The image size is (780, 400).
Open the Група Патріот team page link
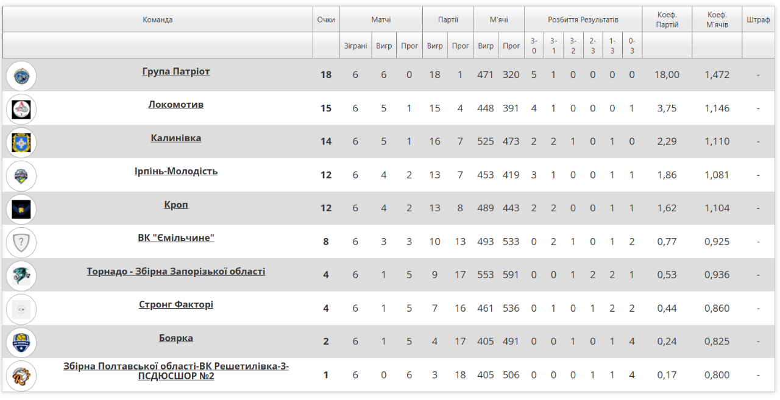click(176, 71)
